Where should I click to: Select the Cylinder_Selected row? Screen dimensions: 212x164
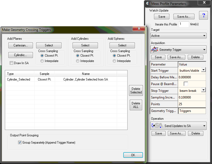point(66,79)
